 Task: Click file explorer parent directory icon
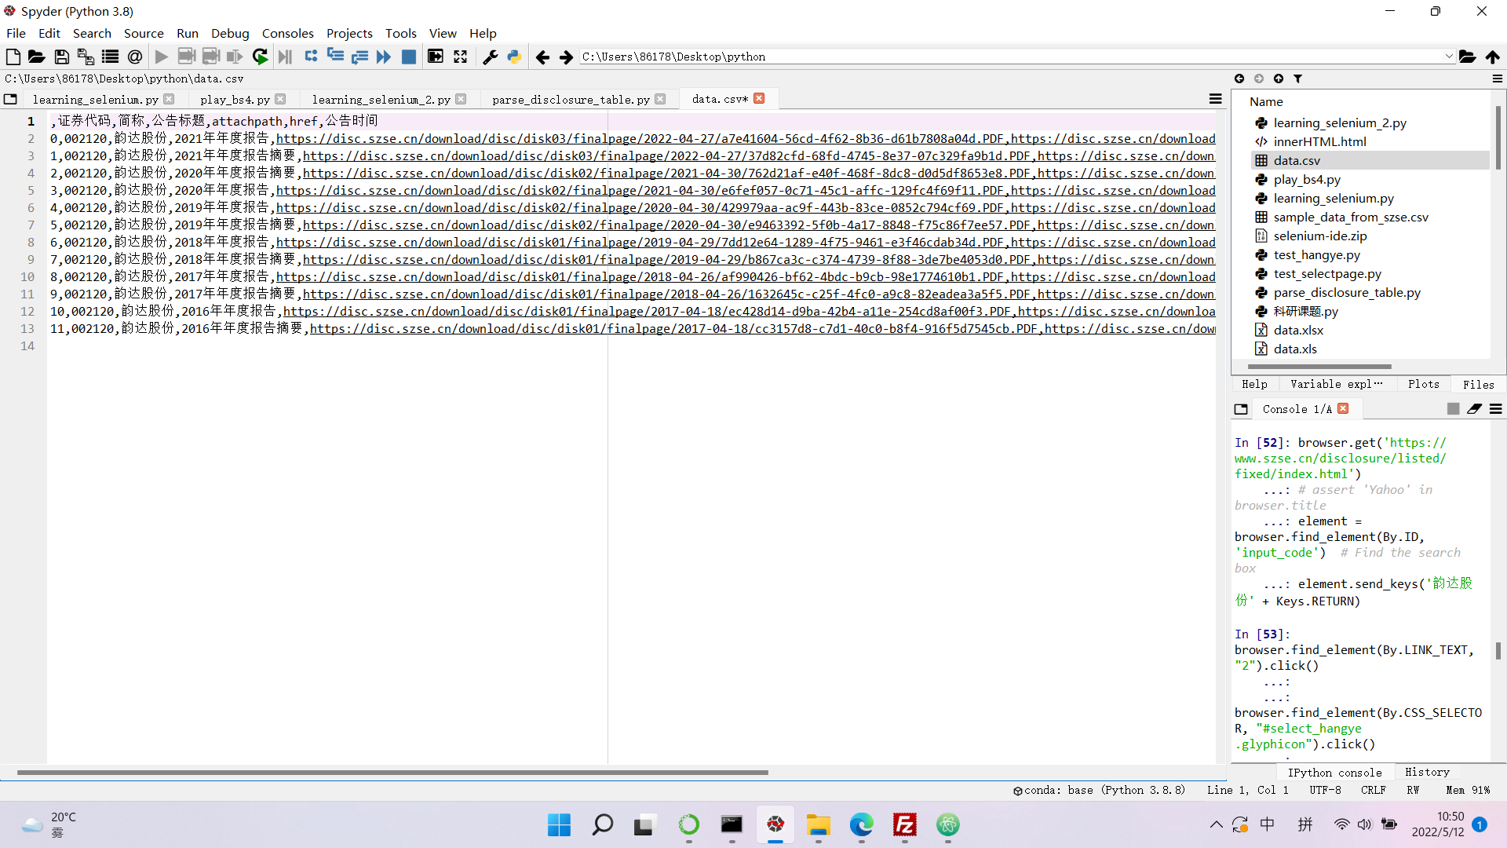coord(1279,79)
